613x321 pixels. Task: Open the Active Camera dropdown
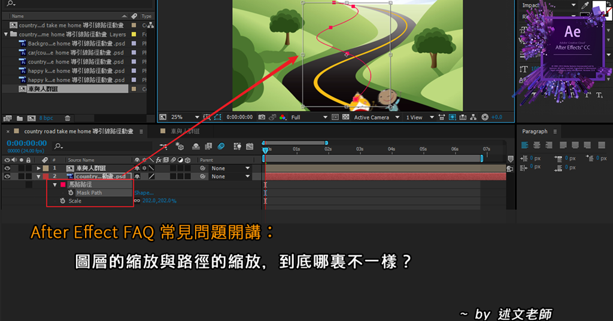pyautogui.click(x=377, y=117)
